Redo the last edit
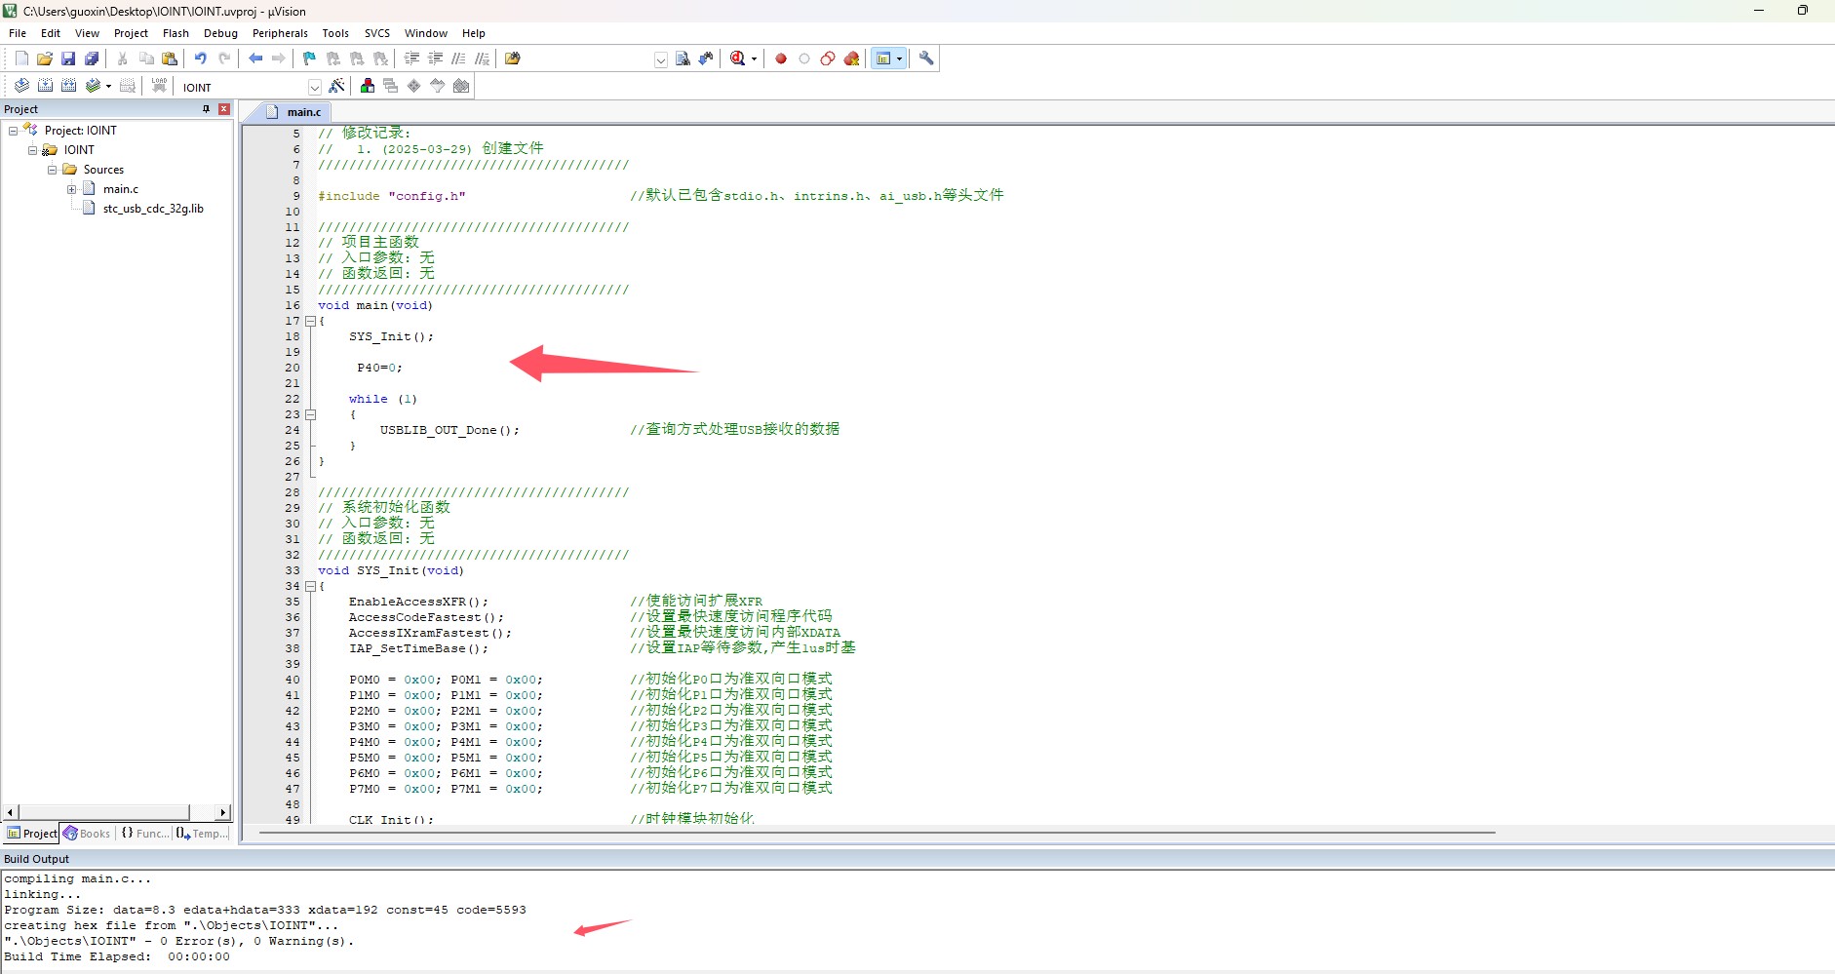 coord(224,58)
